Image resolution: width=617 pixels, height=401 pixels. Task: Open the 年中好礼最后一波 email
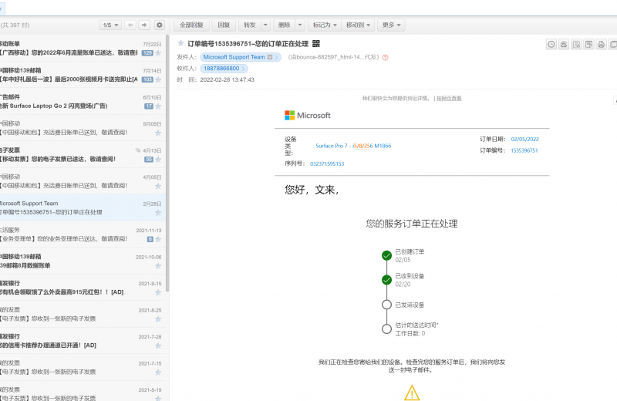point(82,75)
